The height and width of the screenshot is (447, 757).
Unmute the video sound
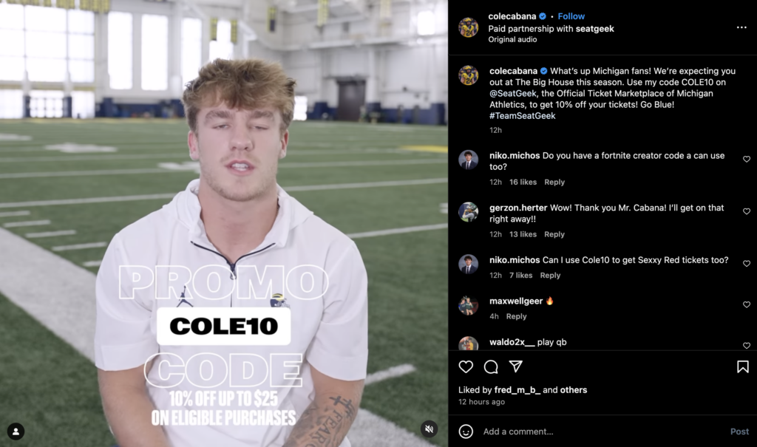pyautogui.click(x=429, y=429)
